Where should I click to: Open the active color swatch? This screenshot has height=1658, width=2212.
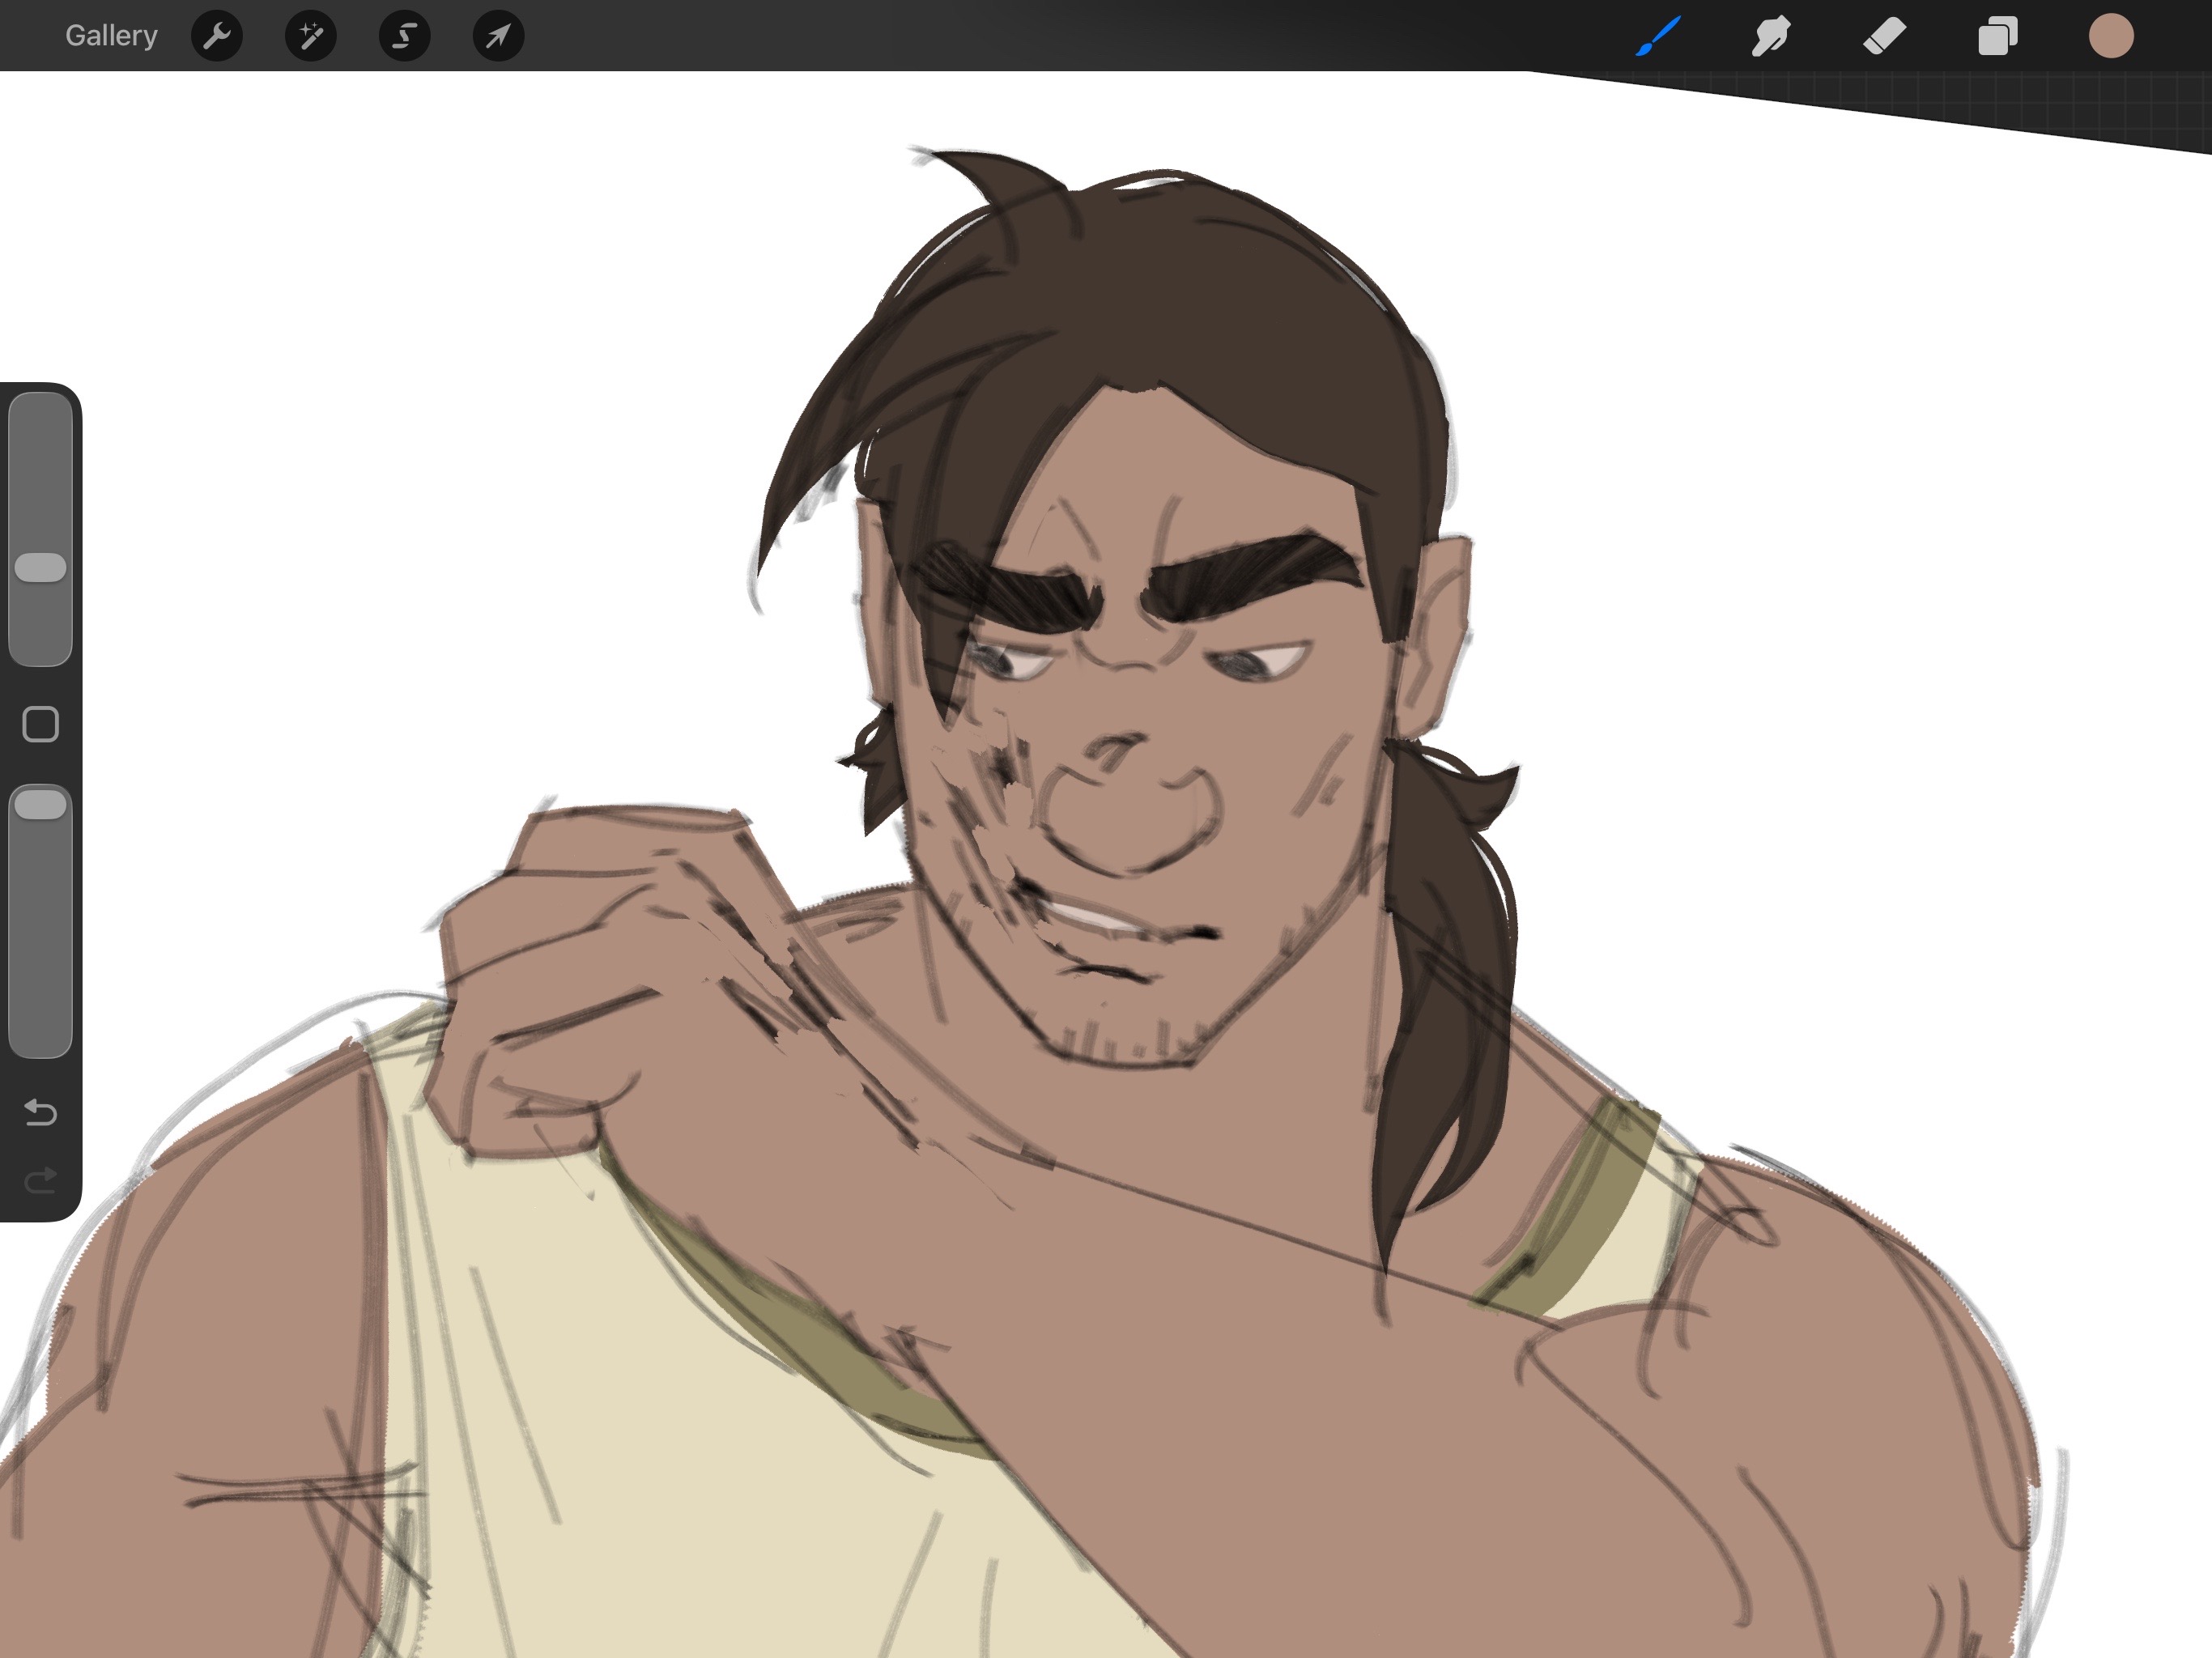point(2111,37)
